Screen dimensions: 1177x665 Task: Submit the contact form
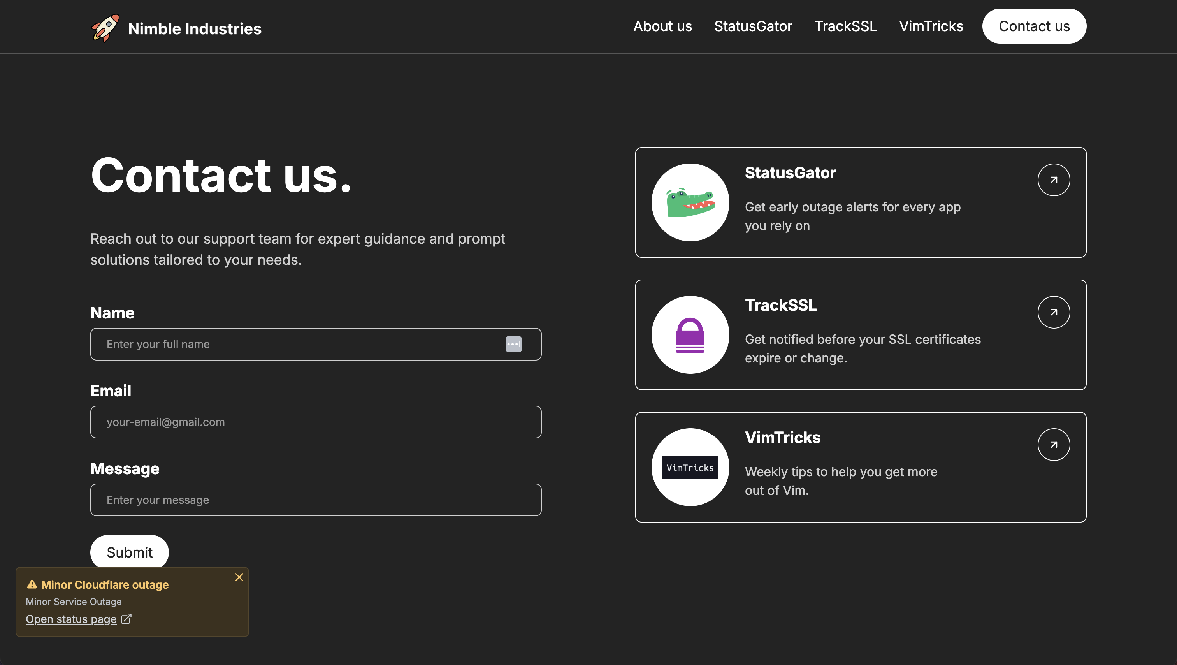tap(129, 552)
